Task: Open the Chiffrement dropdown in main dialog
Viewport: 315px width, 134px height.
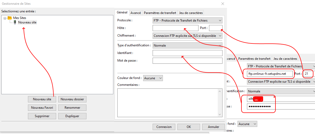Action: [187, 36]
